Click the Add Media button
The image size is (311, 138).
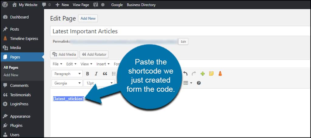64,54
